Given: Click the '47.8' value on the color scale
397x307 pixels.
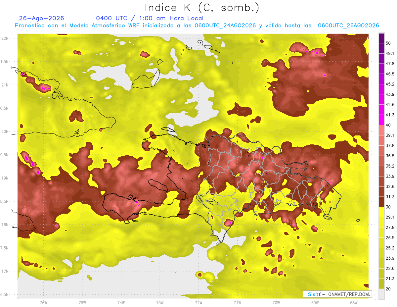Looking at the screenshot, I should click(390, 64).
